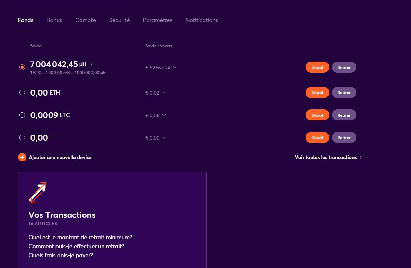Click Retirer in the ETH row
The height and width of the screenshot is (268, 411).
click(344, 92)
